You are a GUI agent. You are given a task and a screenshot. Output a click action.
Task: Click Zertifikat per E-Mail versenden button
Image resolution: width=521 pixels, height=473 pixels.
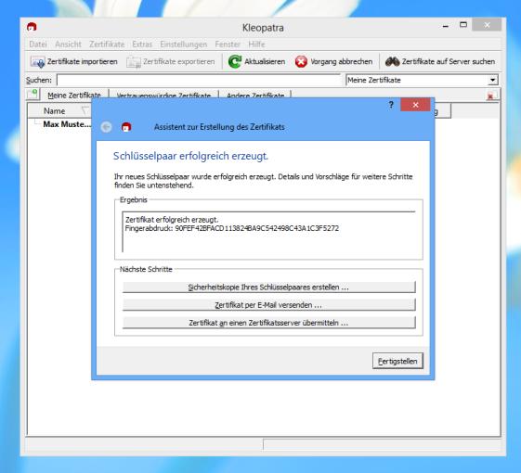coord(268,305)
